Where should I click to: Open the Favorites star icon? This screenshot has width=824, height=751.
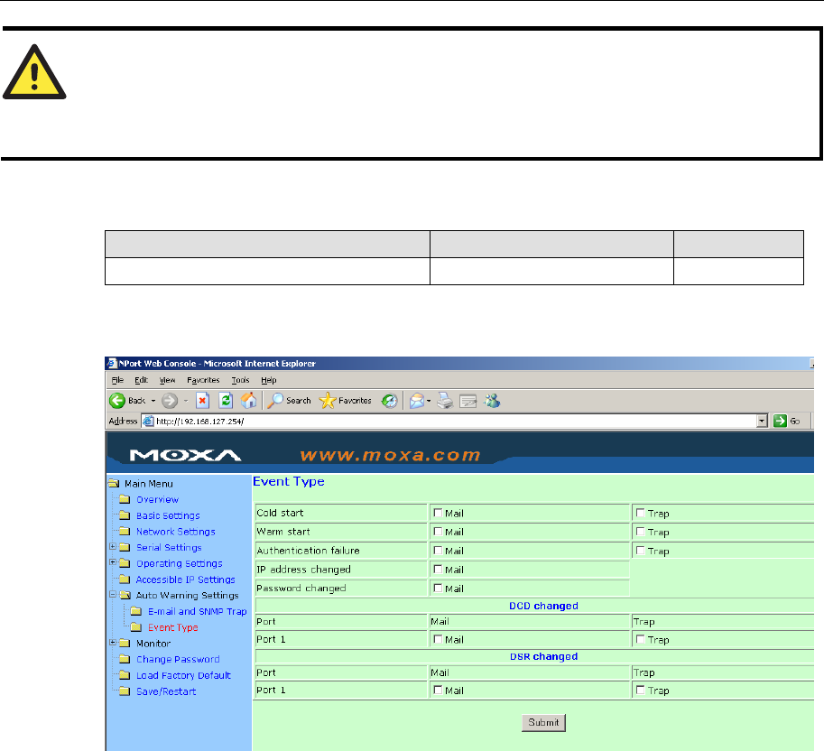[x=328, y=401]
